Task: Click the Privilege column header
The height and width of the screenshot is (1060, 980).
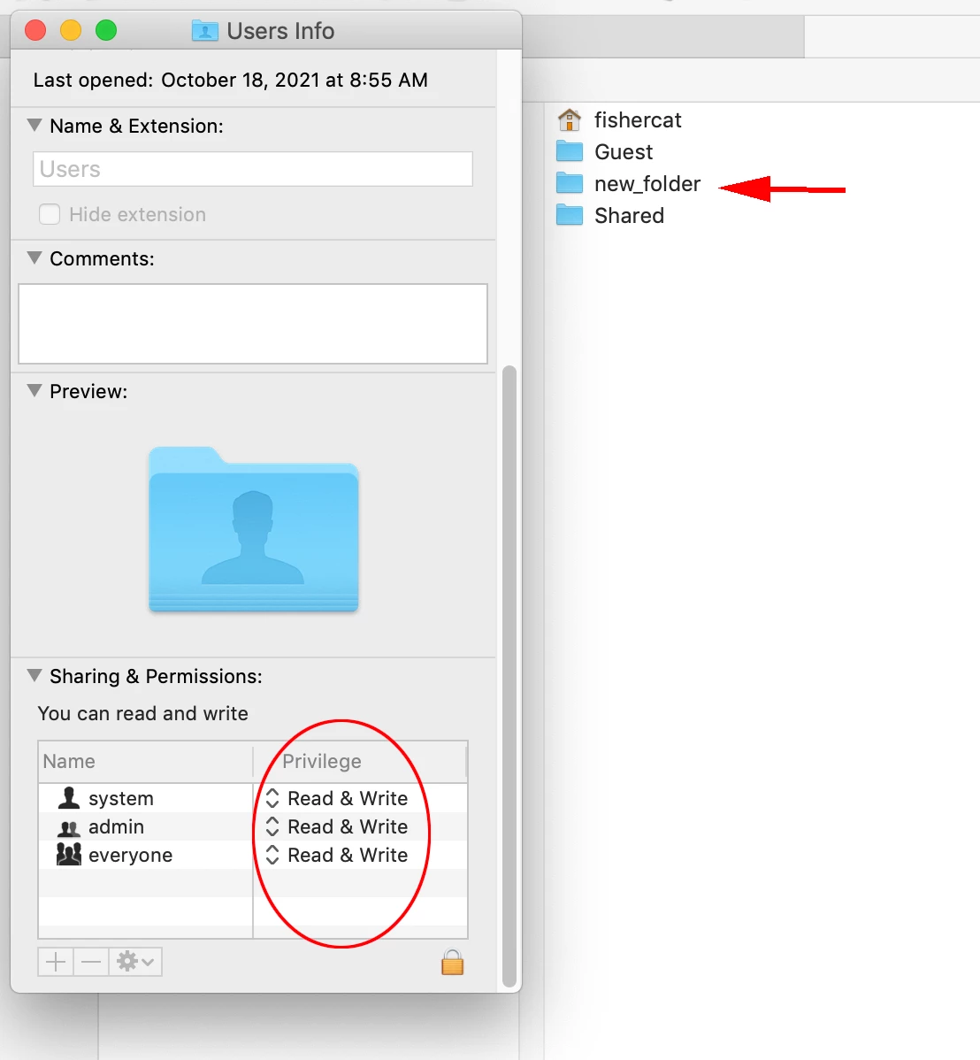Action: tap(360, 762)
